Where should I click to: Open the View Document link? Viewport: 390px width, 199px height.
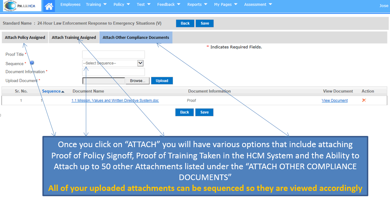coord(335,101)
